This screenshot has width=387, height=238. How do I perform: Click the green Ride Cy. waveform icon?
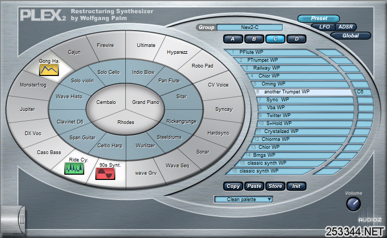(x=74, y=168)
